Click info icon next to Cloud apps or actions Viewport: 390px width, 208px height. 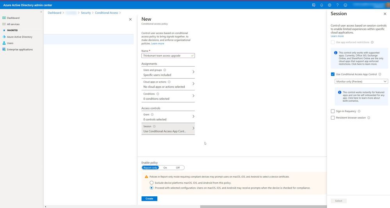pyautogui.click(x=169, y=82)
